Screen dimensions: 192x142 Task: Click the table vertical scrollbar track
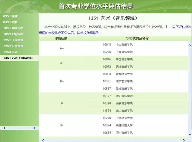(x=190, y=90)
